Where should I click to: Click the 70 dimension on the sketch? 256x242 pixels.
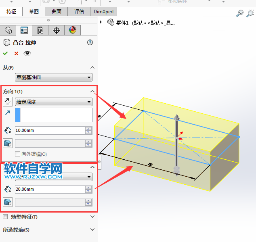coord(150,164)
